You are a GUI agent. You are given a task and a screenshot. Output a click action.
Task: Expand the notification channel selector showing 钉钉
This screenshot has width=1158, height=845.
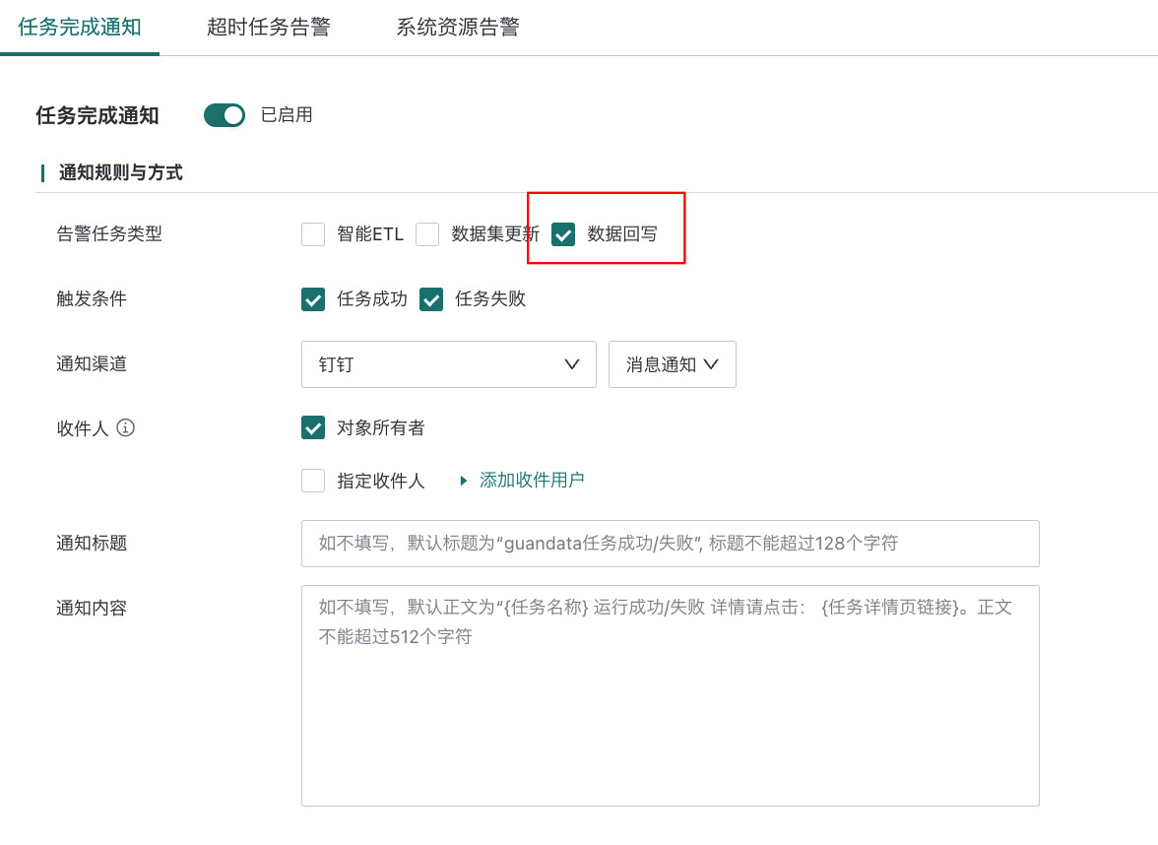(x=448, y=364)
